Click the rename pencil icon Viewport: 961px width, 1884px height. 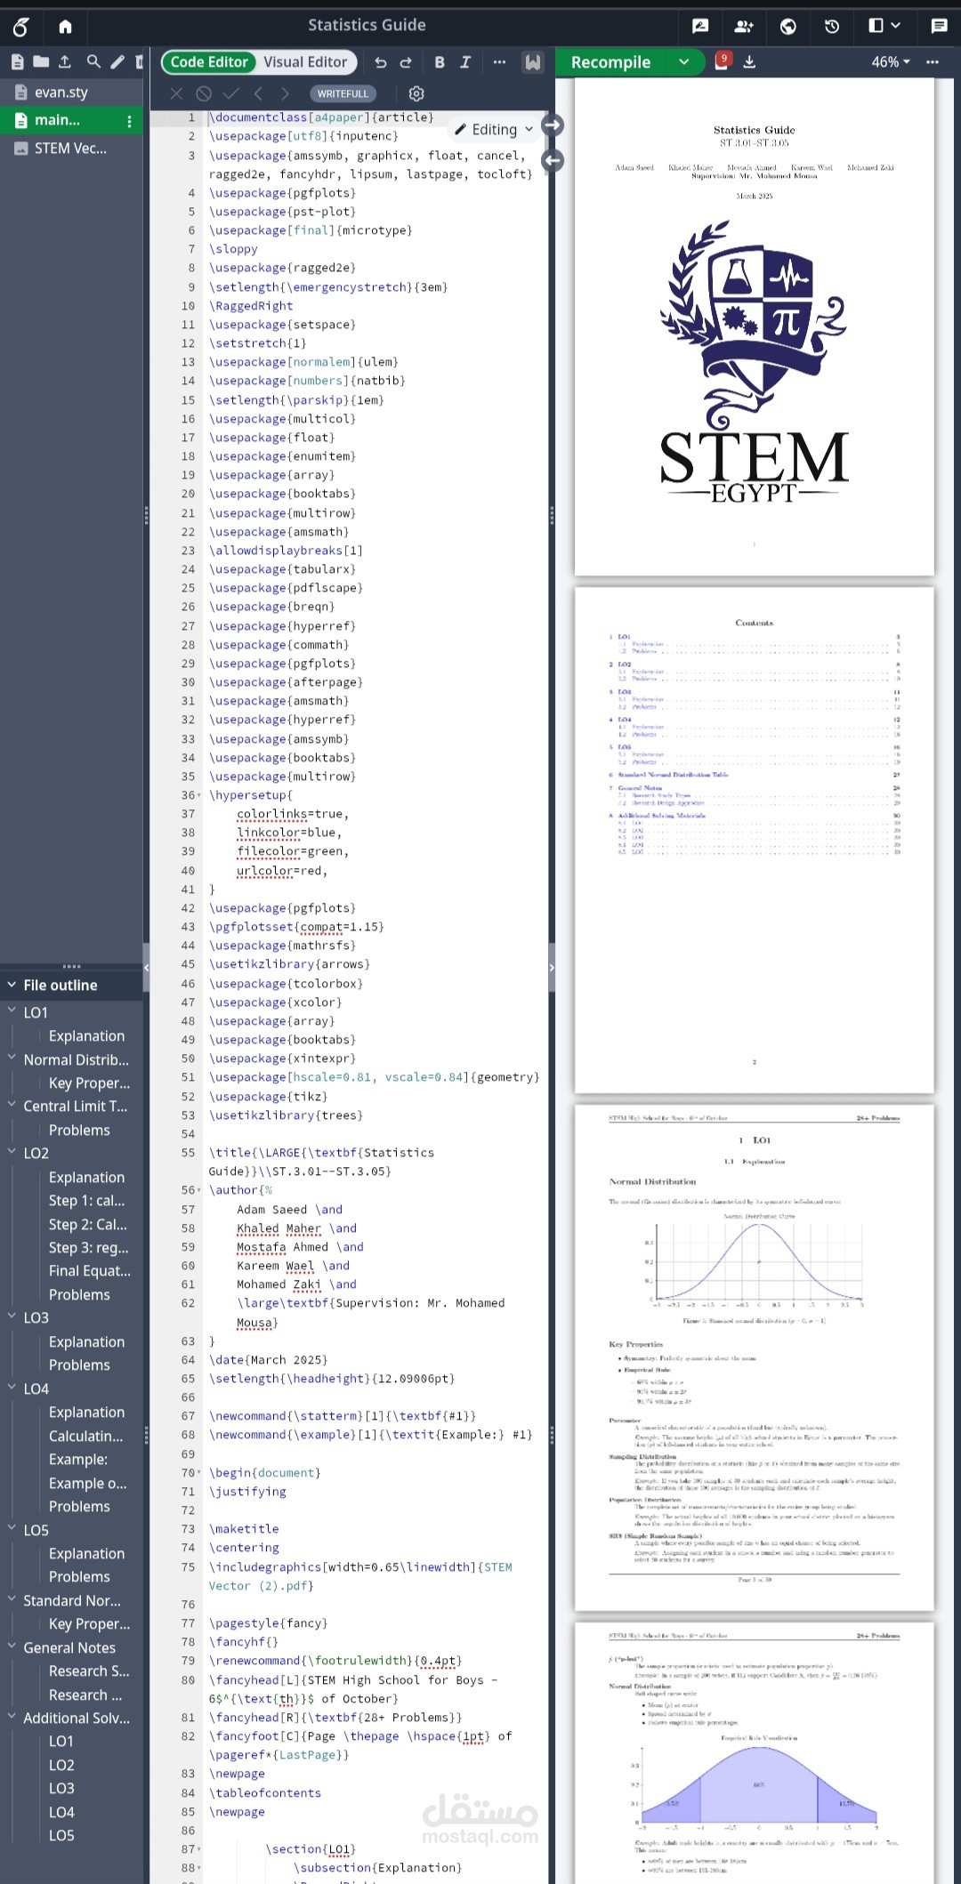pos(117,61)
